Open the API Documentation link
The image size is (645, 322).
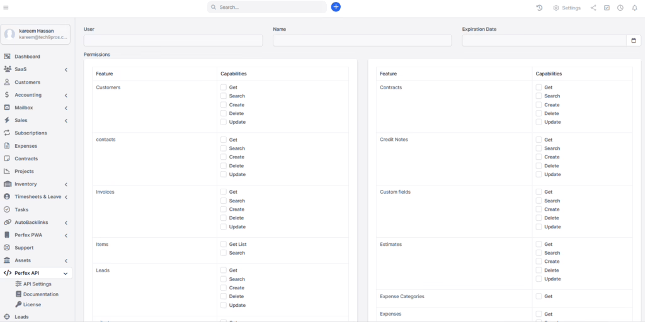(40, 294)
